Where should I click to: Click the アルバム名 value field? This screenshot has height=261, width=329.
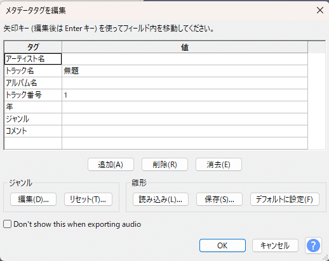click(x=185, y=83)
